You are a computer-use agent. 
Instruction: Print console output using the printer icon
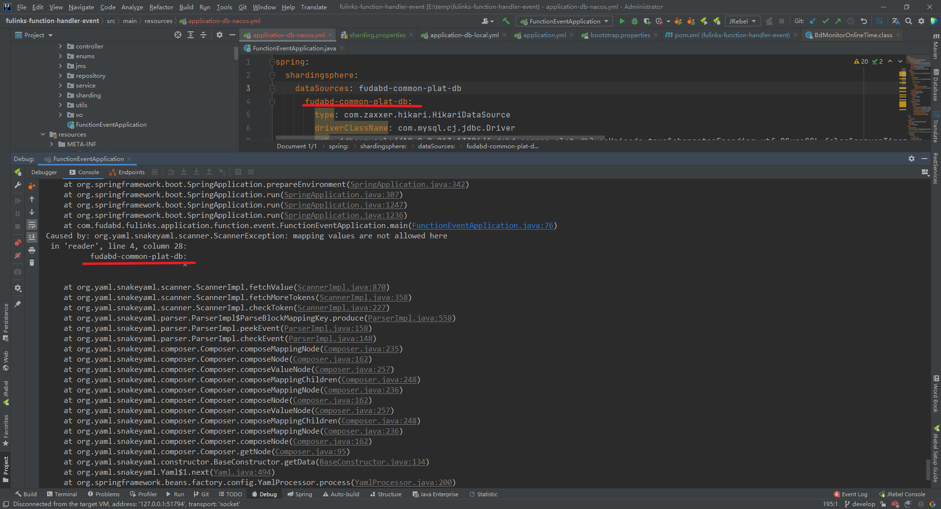32,250
